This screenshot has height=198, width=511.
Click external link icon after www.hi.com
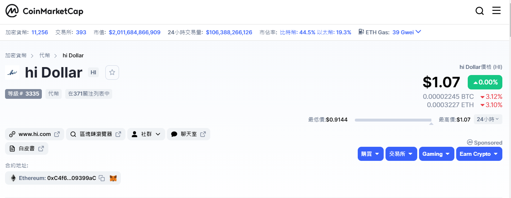(57, 134)
